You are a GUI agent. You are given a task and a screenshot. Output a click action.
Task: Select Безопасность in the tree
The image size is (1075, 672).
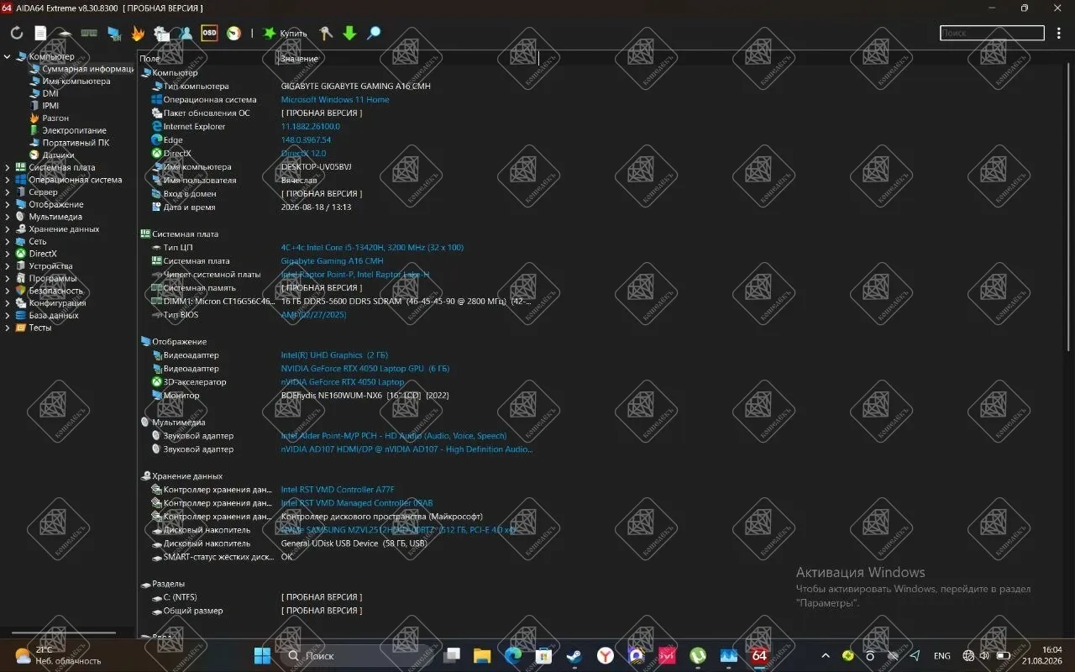(x=55, y=291)
